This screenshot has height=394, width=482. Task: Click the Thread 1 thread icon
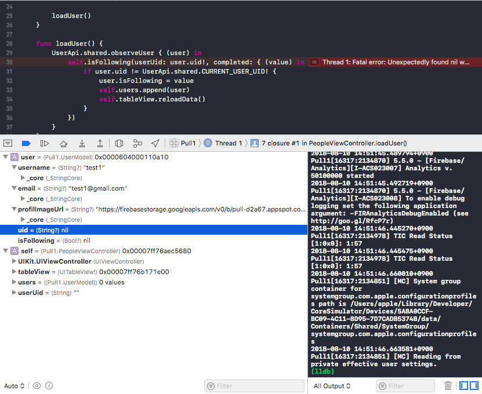208,143
